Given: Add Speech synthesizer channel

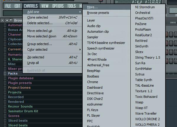Looking at the screenshot, I should pos(106,48).
